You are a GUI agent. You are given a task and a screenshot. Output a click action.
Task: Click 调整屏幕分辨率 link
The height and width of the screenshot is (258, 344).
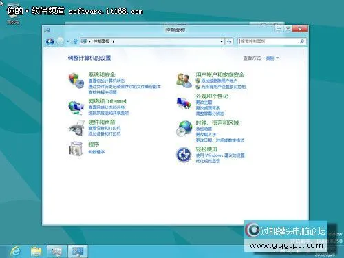210,114
